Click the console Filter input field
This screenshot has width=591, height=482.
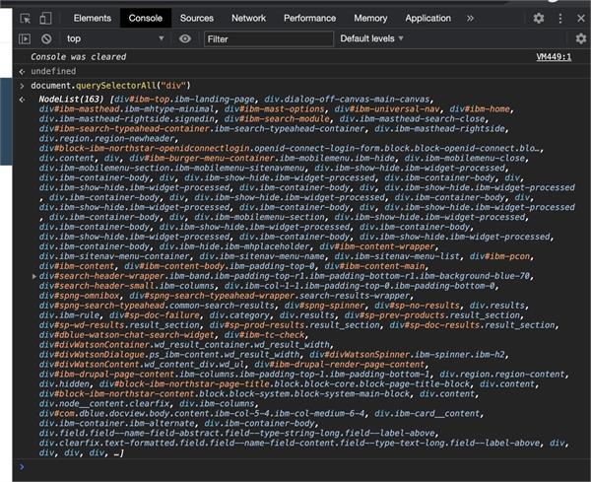269,38
